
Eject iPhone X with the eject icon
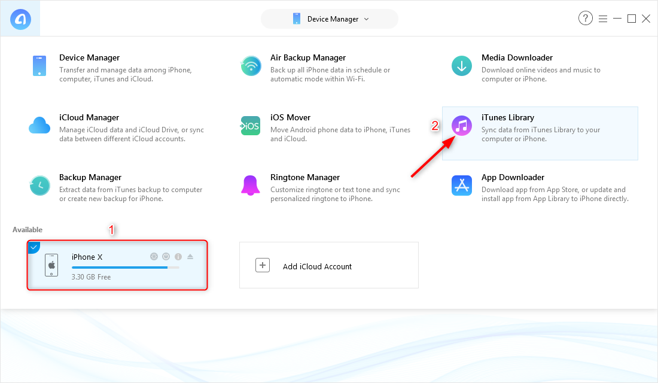pos(190,257)
